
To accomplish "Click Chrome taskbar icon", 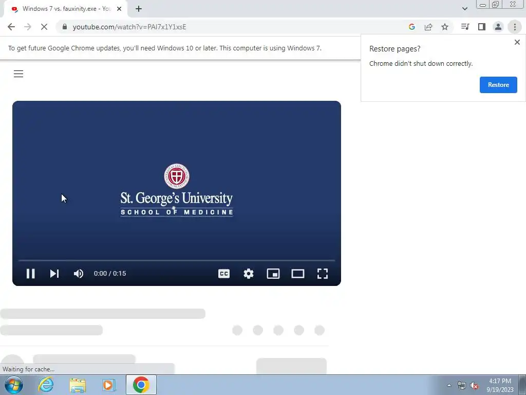I will coord(141,385).
